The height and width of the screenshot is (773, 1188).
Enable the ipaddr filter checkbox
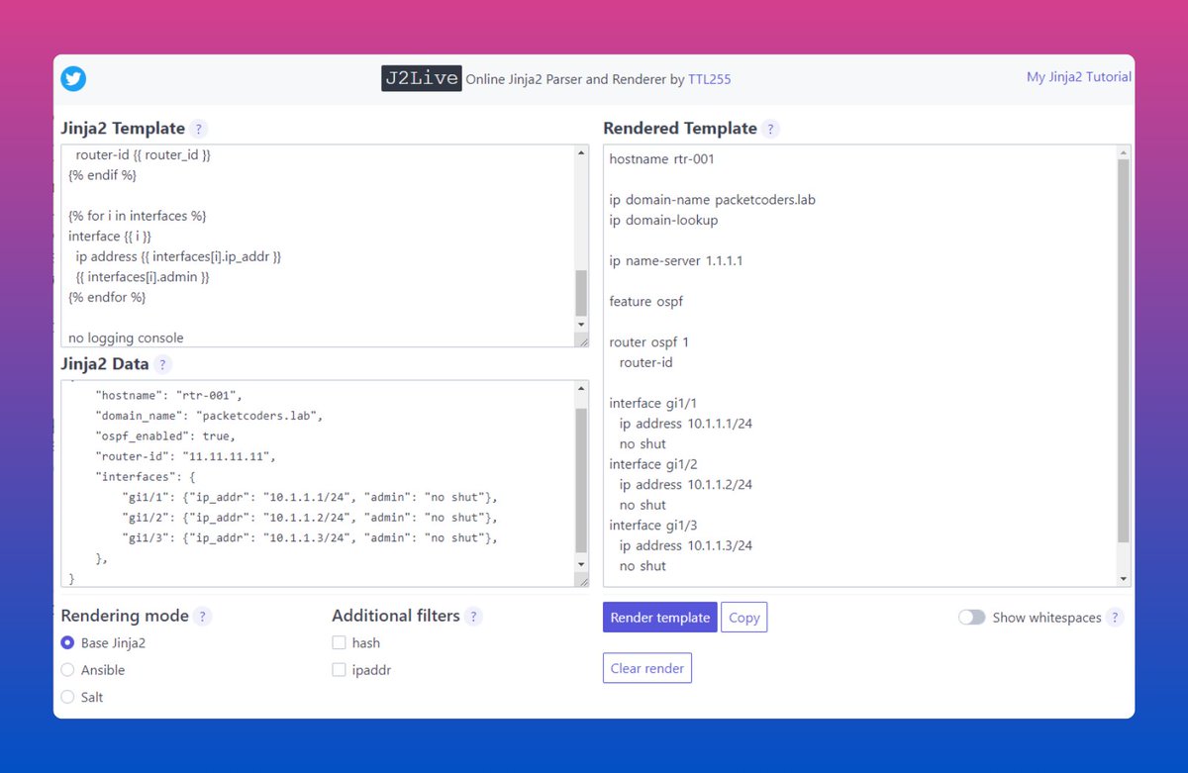[x=339, y=670]
